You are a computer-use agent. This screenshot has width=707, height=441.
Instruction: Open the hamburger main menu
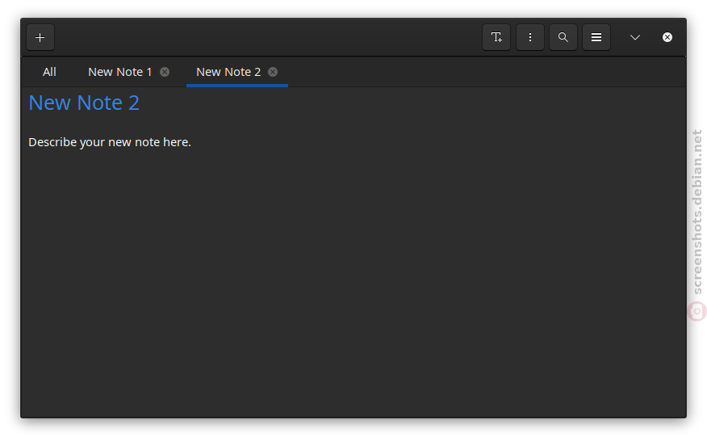[596, 37]
